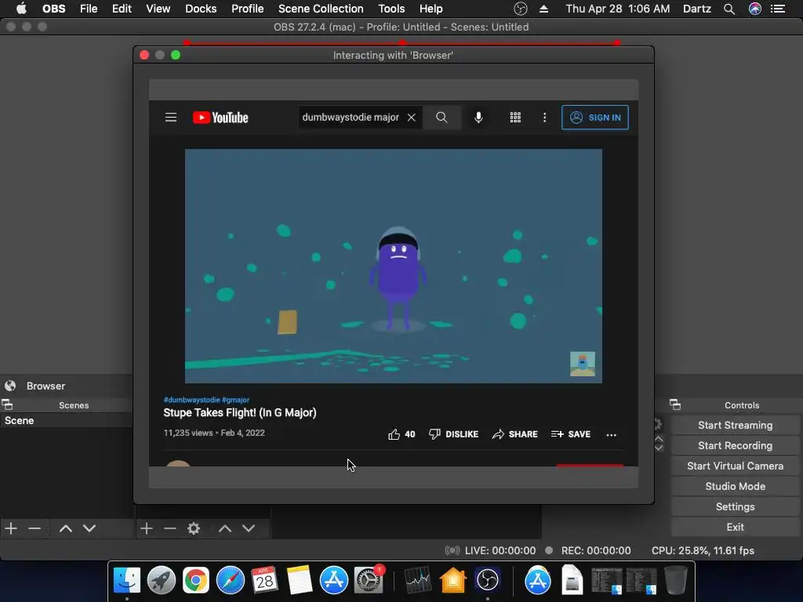The height and width of the screenshot is (602, 803).
Task: Open Trash from the Dock
Action: (x=675, y=580)
